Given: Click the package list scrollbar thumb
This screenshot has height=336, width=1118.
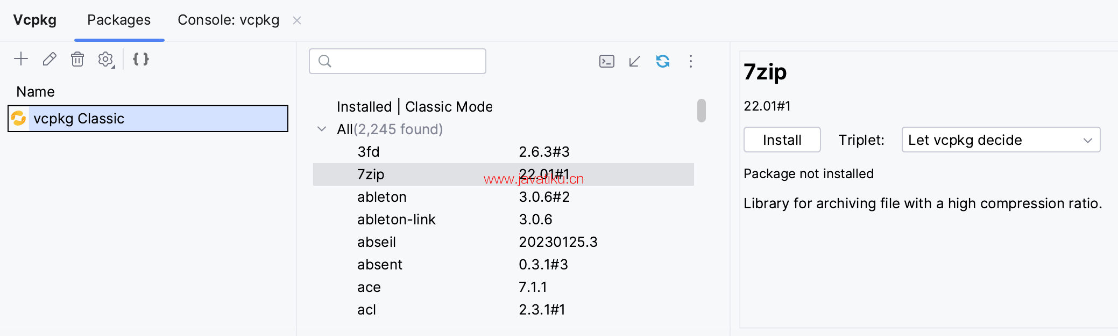Looking at the screenshot, I should (x=702, y=111).
